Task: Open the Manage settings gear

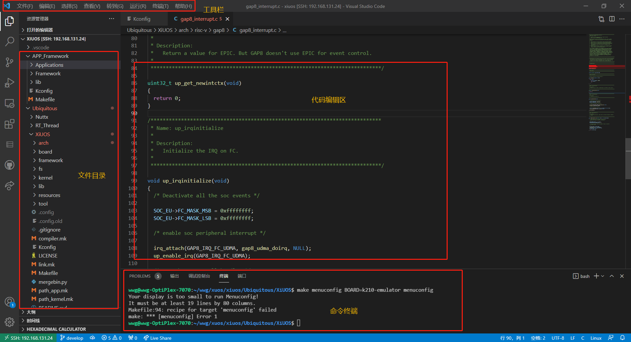Action: [x=10, y=322]
